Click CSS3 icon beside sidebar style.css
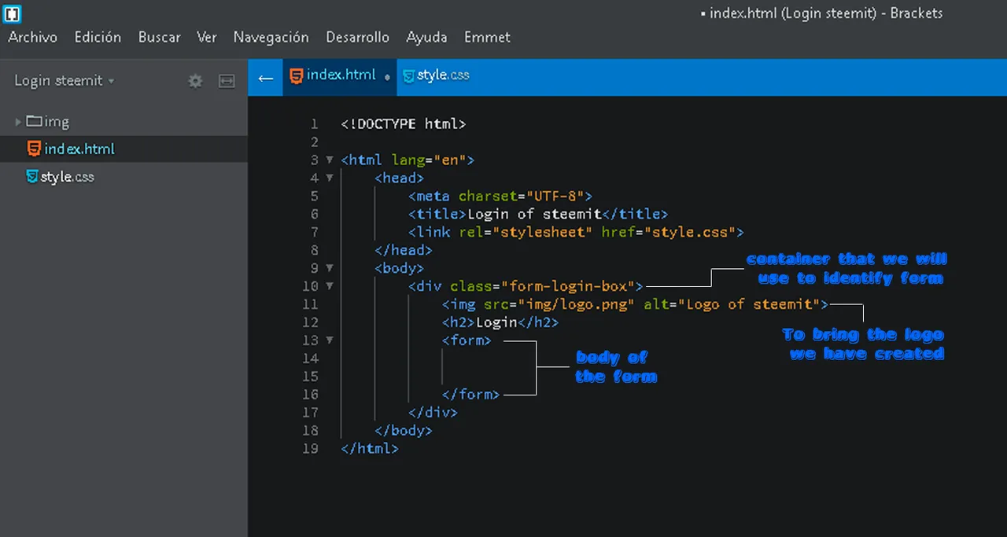Image resolution: width=1007 pixels, height=537 pixels. 32,177
